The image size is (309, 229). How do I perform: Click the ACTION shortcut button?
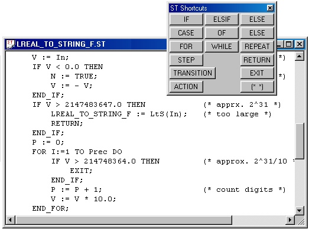(186, 87)
